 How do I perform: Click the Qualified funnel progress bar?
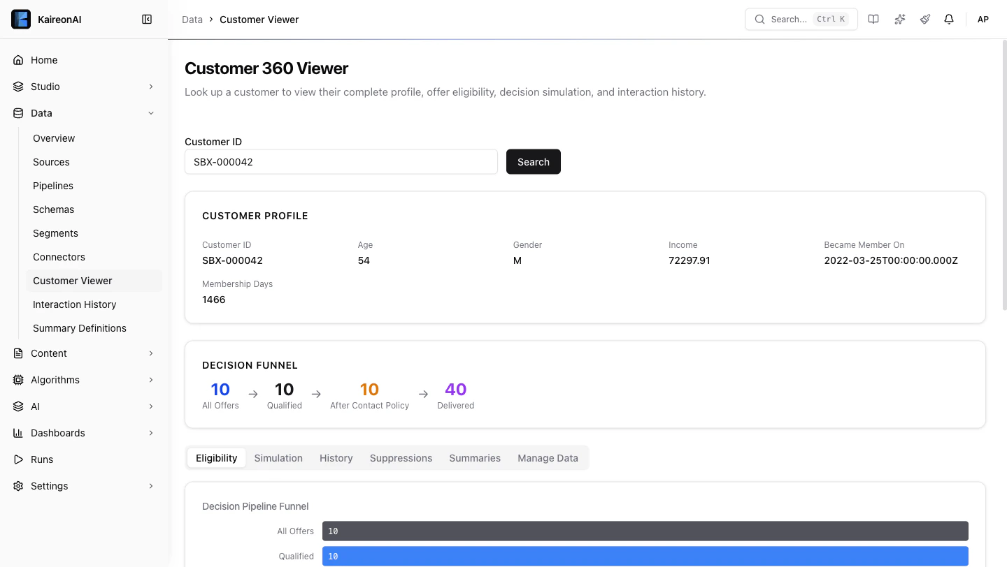click(x=643, y=556)
